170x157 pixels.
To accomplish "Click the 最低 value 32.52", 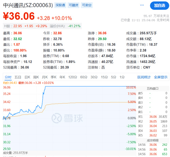I will coord(18,39).
